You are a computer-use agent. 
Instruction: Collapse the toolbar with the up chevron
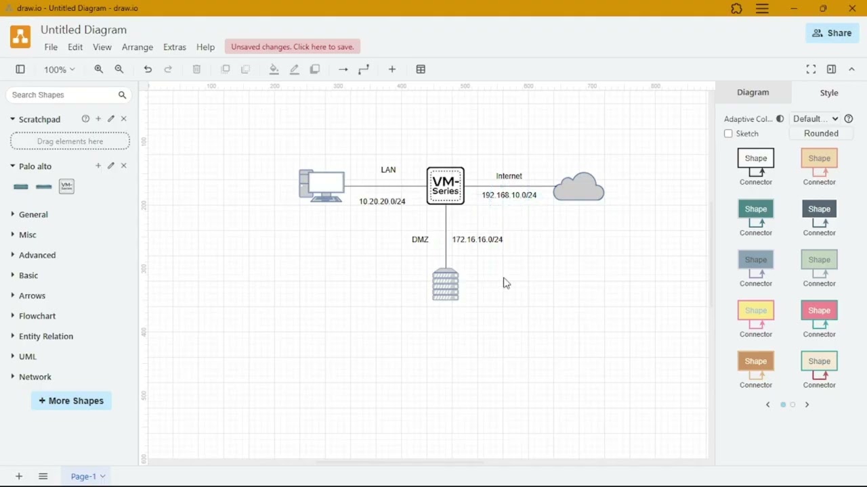851,69
